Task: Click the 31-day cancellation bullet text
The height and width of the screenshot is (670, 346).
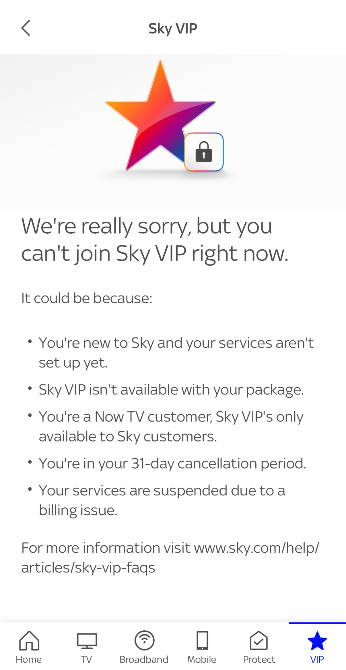Action: 172,463
